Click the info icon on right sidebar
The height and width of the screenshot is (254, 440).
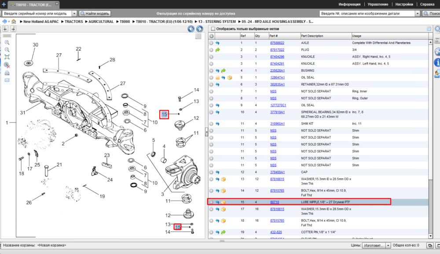click(437, 63)
